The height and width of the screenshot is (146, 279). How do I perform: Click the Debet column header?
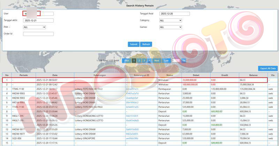196,75
